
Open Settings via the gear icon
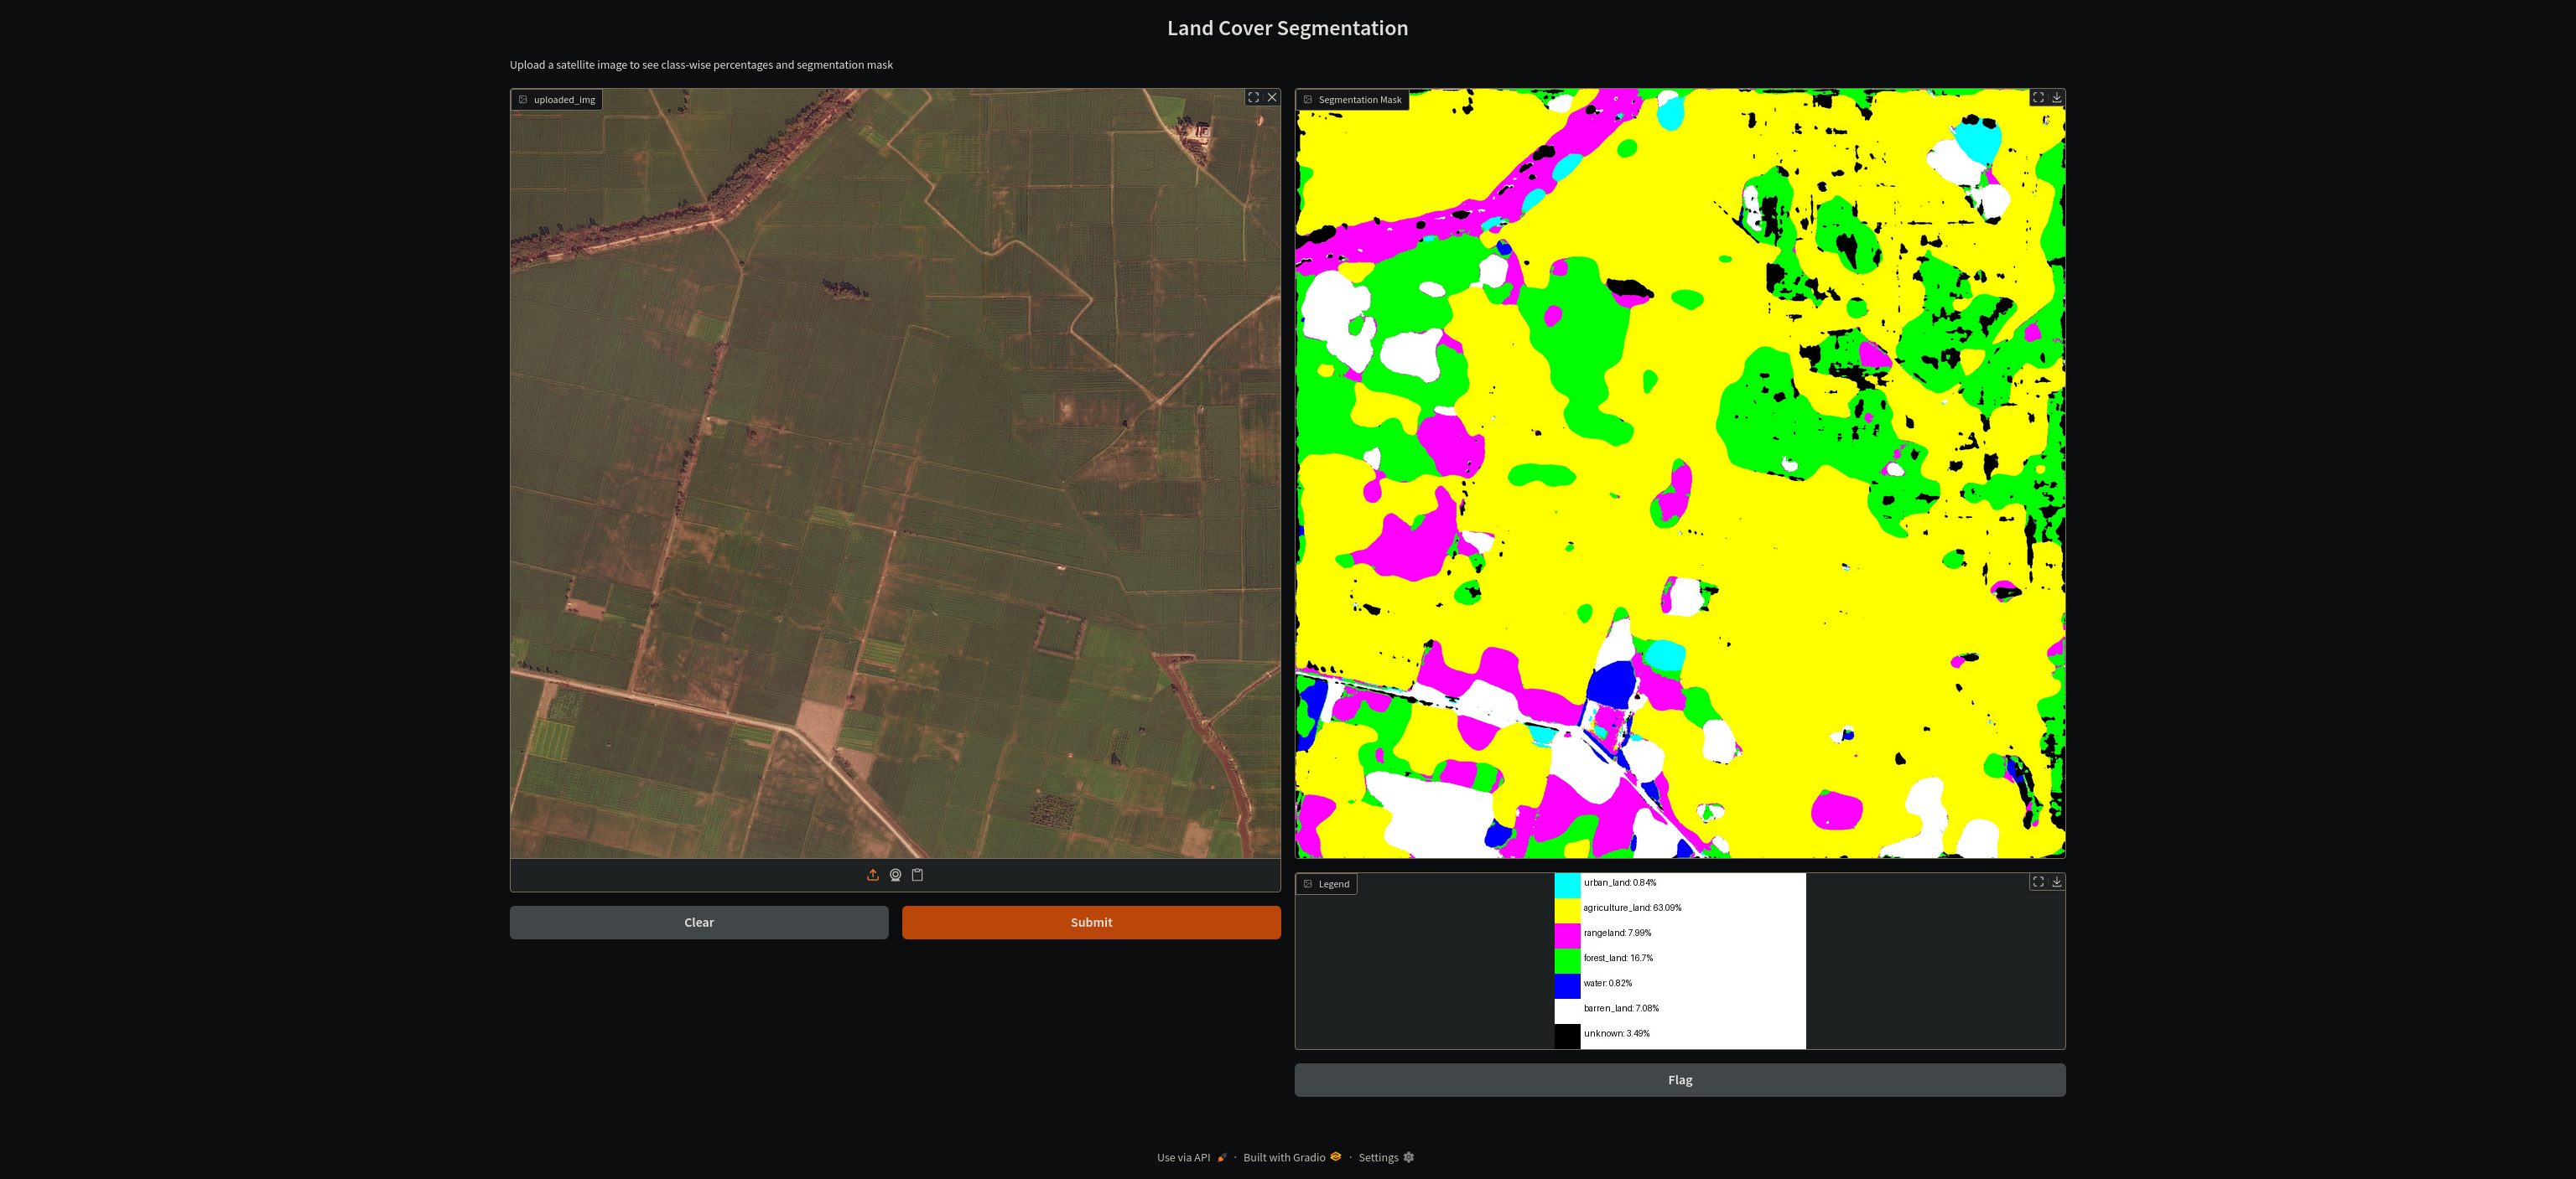(x=1408, y=1157)
